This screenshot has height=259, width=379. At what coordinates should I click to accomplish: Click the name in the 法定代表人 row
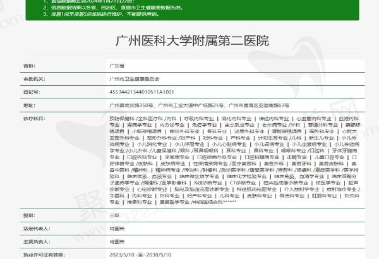point(117,229)
